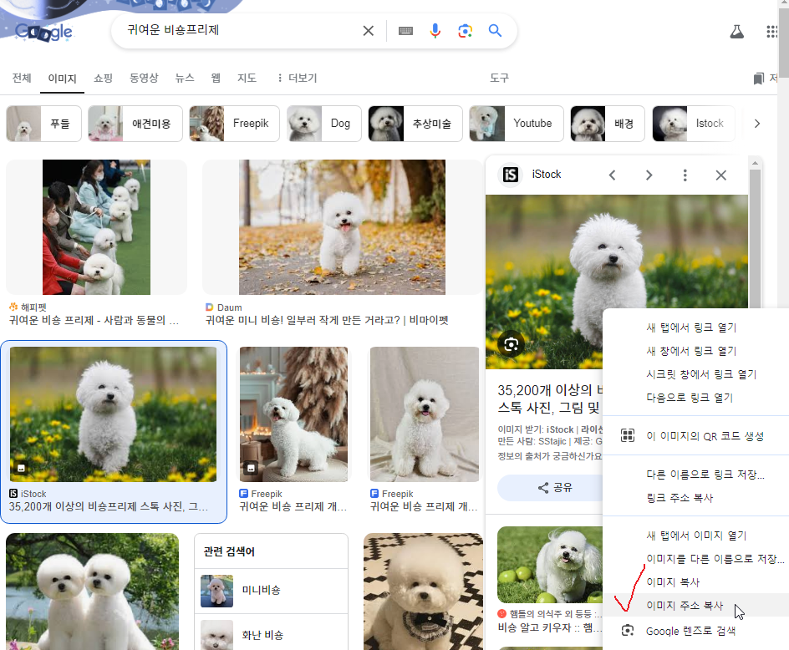Open related search 화난 비숑
The width and height of the screenshot is (789, 650).
point(271,634)
